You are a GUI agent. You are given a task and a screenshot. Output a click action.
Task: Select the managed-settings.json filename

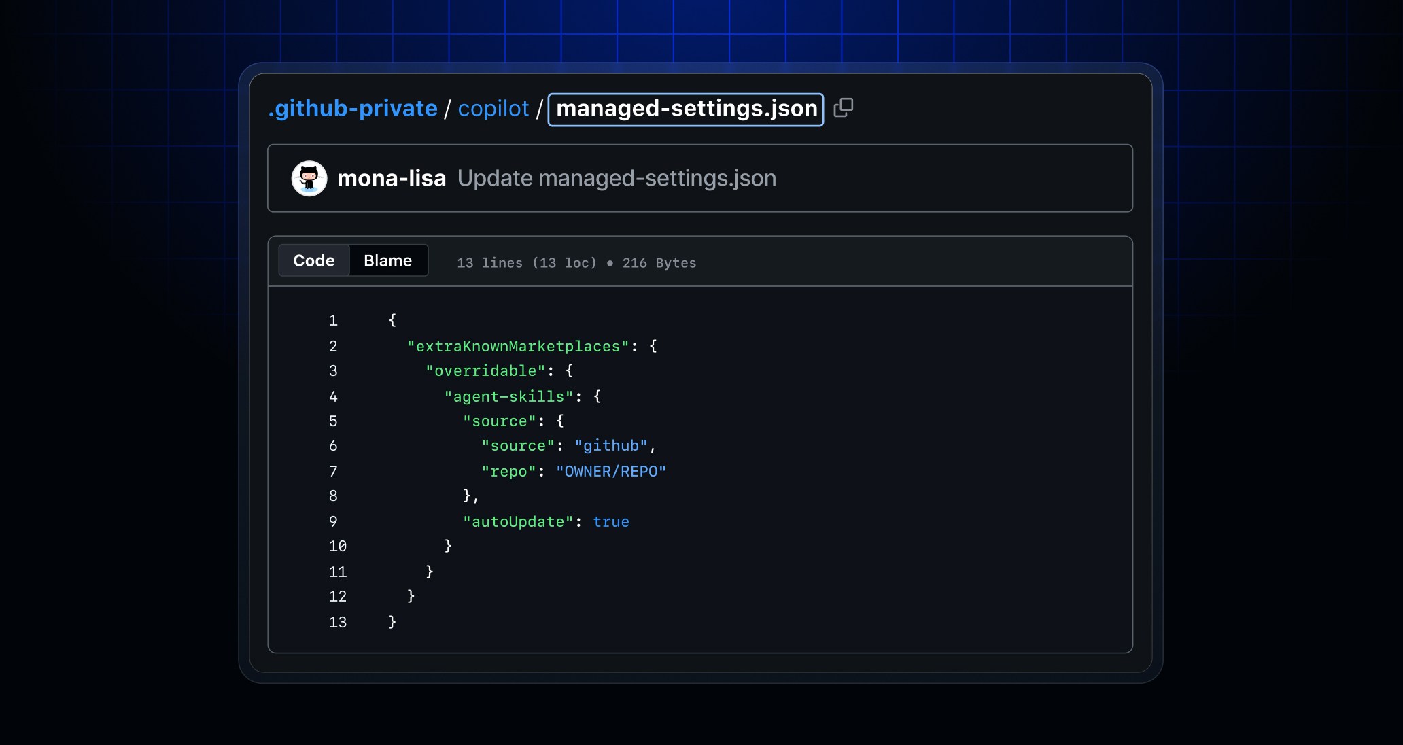point(686,109)
